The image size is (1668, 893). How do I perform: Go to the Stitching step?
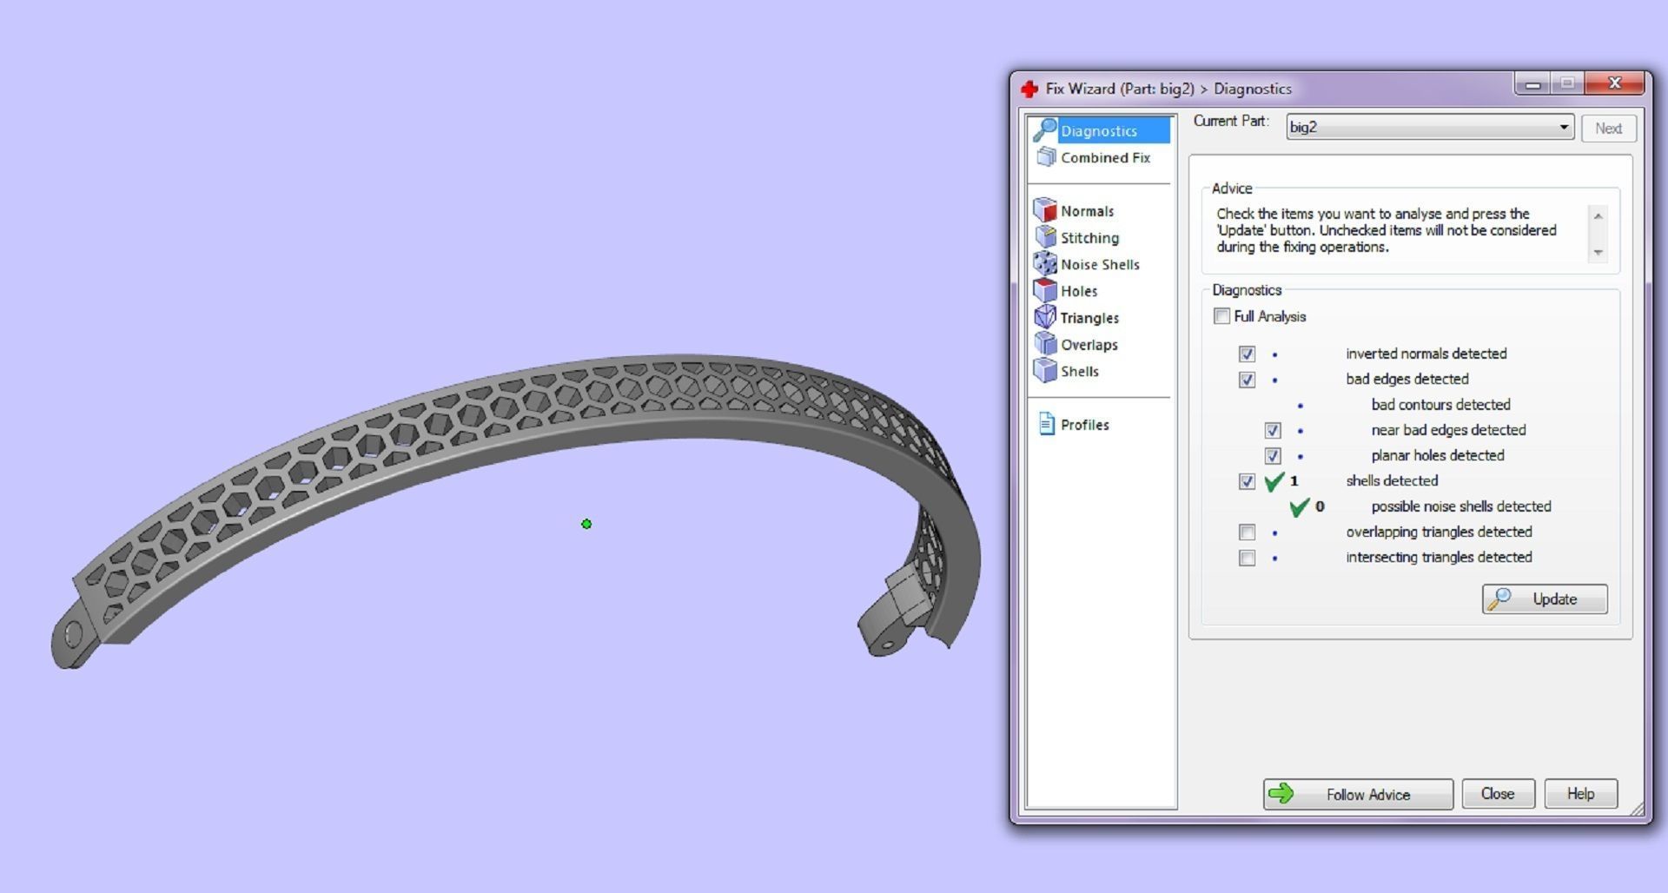point(1089,238)
